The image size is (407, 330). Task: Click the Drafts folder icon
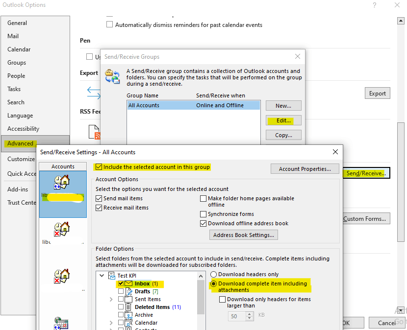tap(129, 291)
